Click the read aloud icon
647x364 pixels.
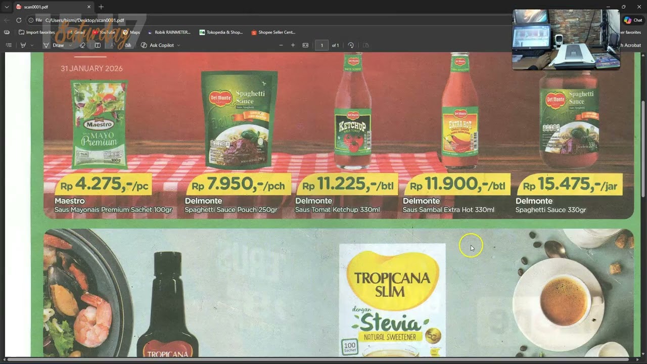[113, 45]
